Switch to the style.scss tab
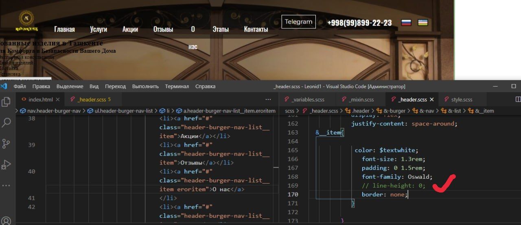Screen dimensions: 521x225 [462, 100]
